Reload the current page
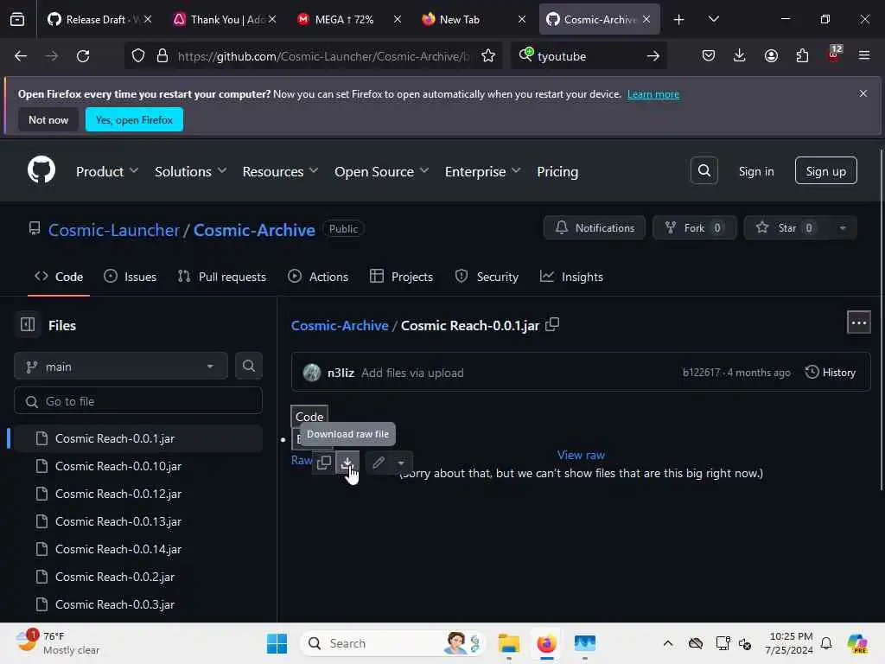This screenshot has height=664, width=885. 83,56
